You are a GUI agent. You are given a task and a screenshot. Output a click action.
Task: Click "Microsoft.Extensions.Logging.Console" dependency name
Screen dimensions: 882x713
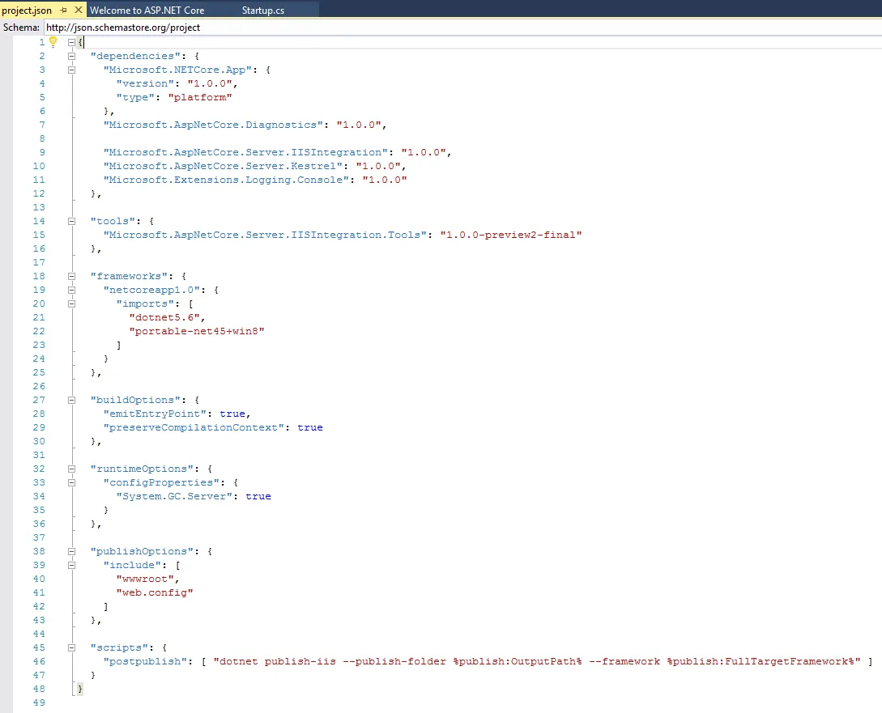coord(226,180)
